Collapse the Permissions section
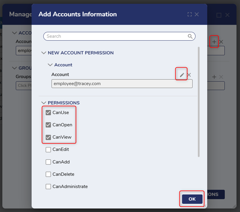Viewport: 240px width, 212px height. pyautogui.click(x=44, y=103)
